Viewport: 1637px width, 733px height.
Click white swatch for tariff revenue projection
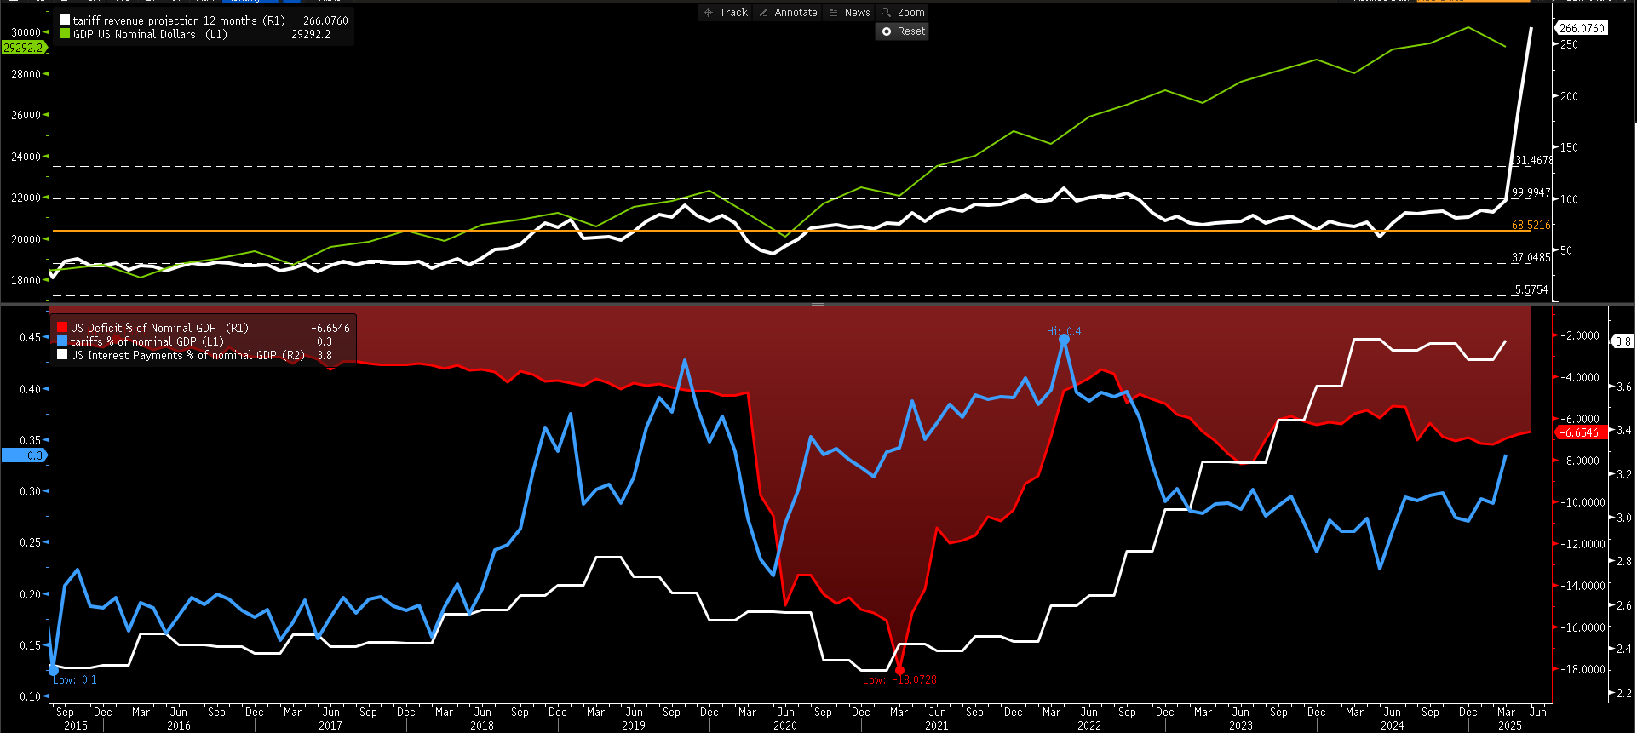pyautogui.click(x=65, y=20)
